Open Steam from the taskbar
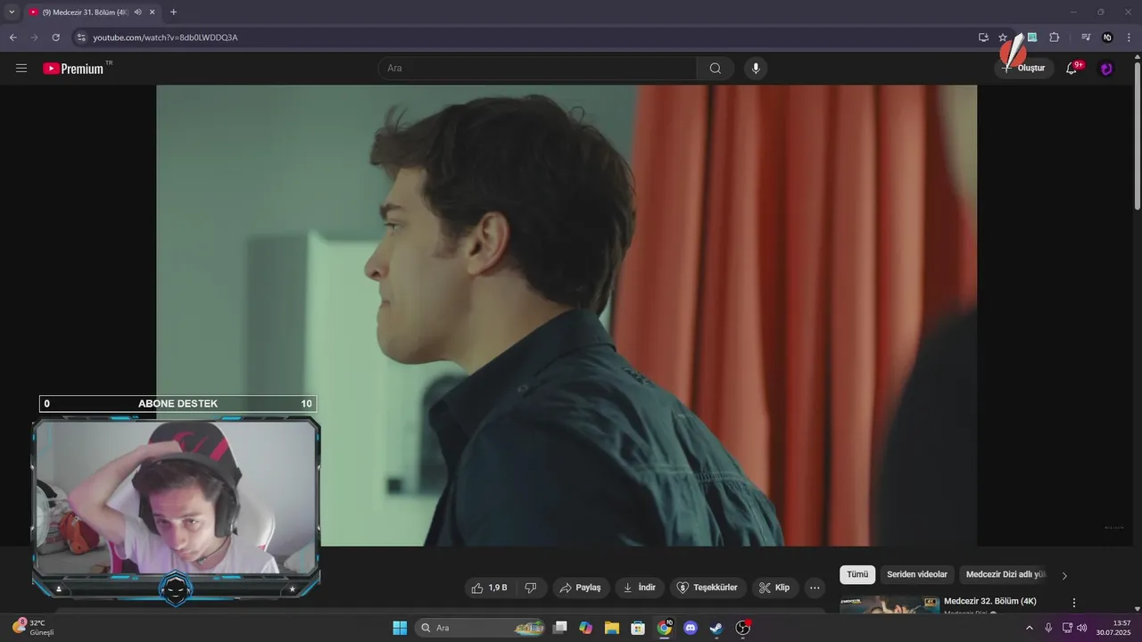 [716, 628]
